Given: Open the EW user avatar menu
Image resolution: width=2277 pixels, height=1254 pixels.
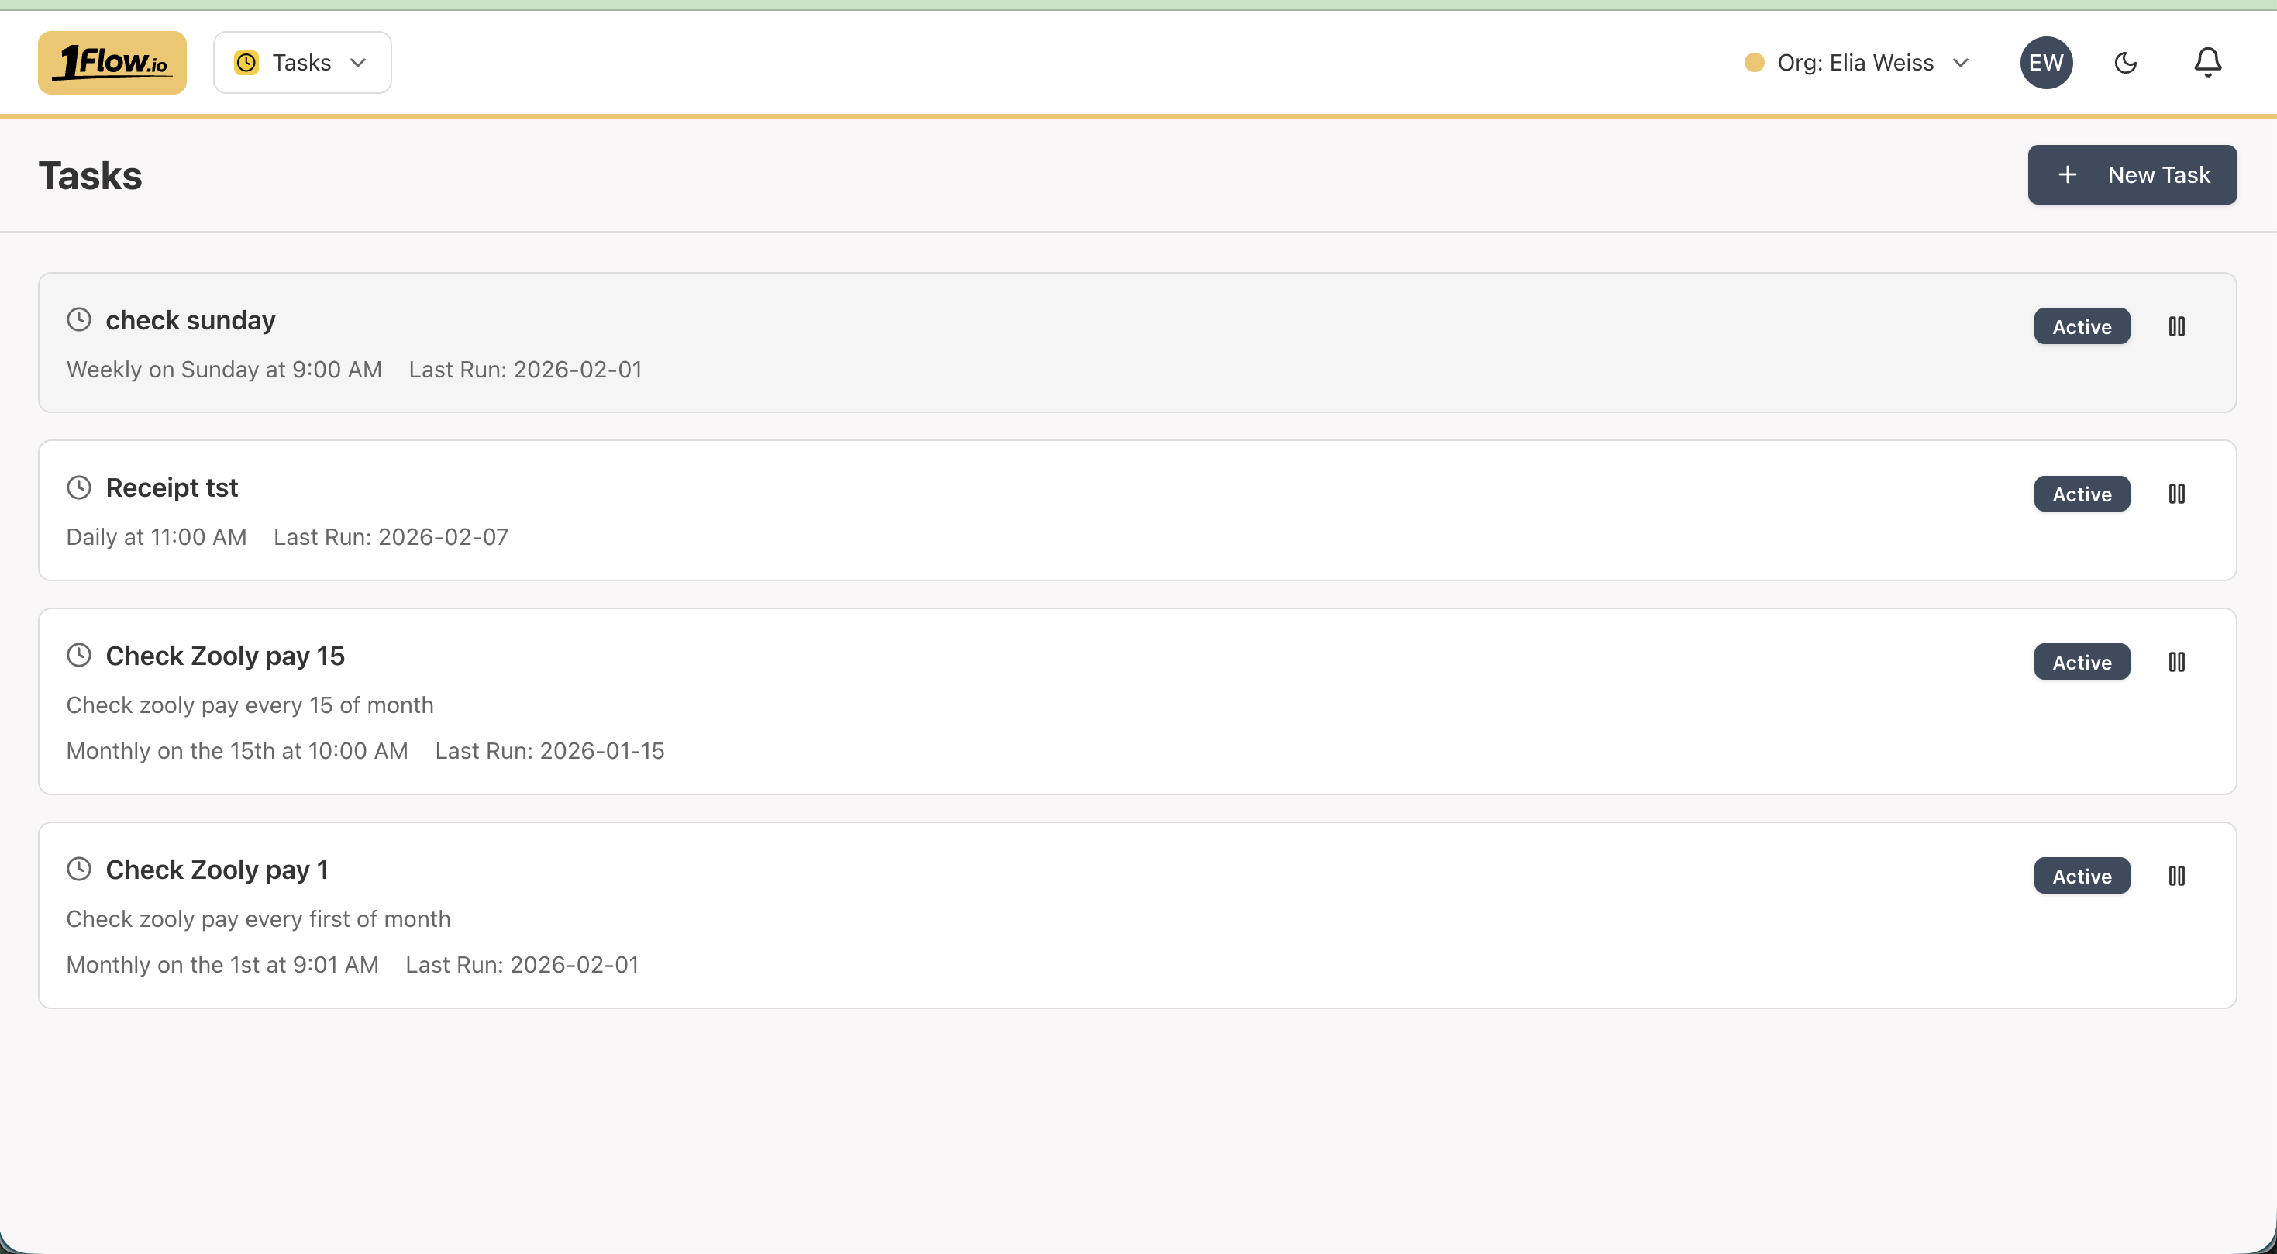Looking at the screenshot, I should pos(2045,63).
